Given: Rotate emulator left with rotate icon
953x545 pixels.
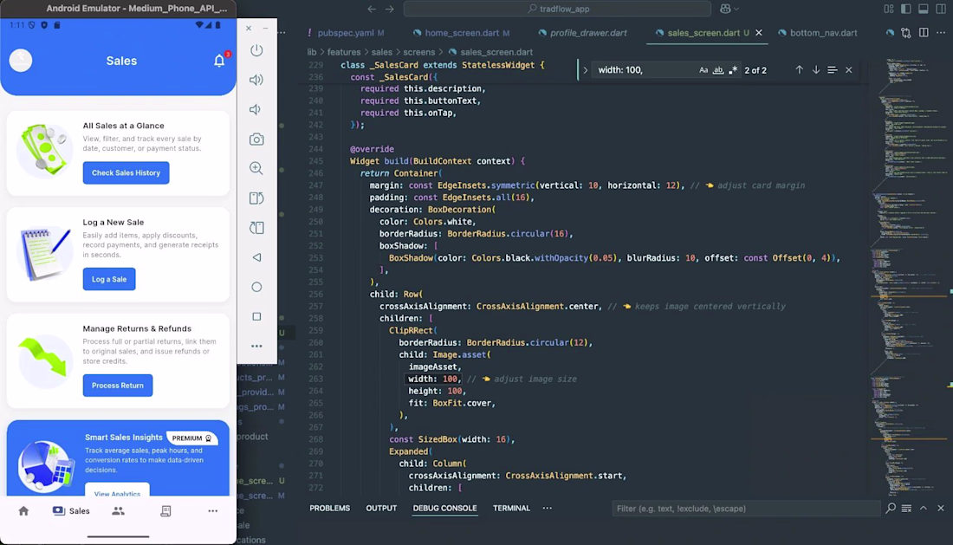Looking at the screenshot, I should pyautogui.click(x=256, y=198).
